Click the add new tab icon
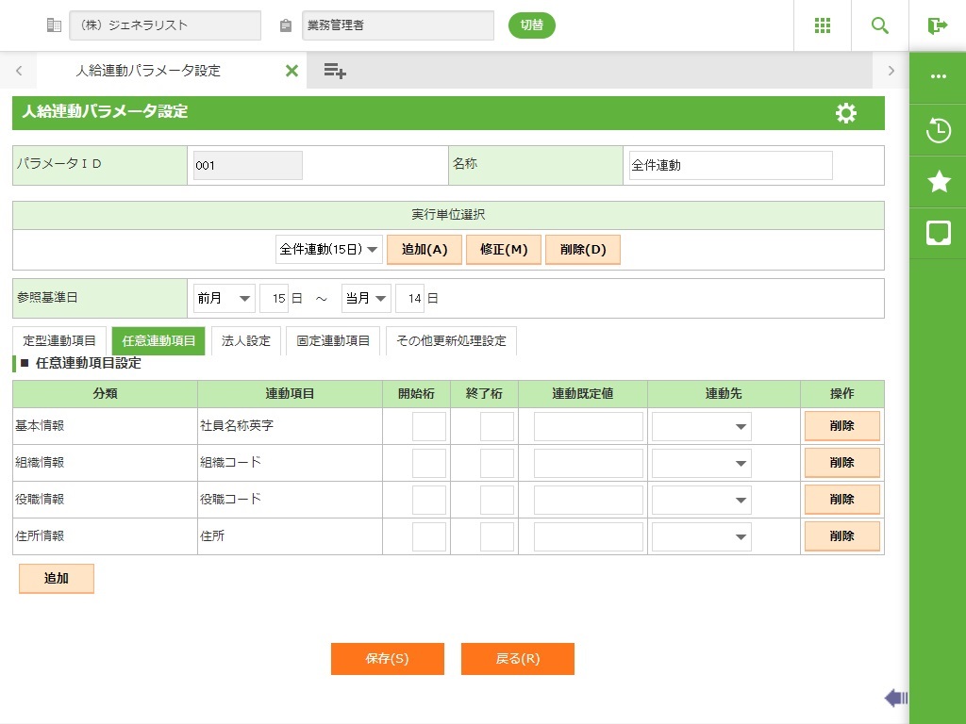Image resolution: width=966 pixels, height=724 pixels. pos(335,71)
